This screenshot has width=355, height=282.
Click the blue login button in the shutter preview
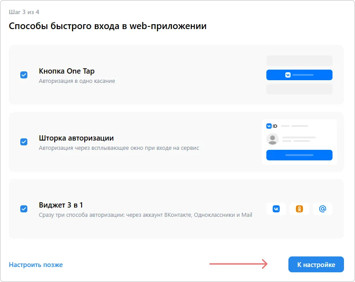coord(299,155)
